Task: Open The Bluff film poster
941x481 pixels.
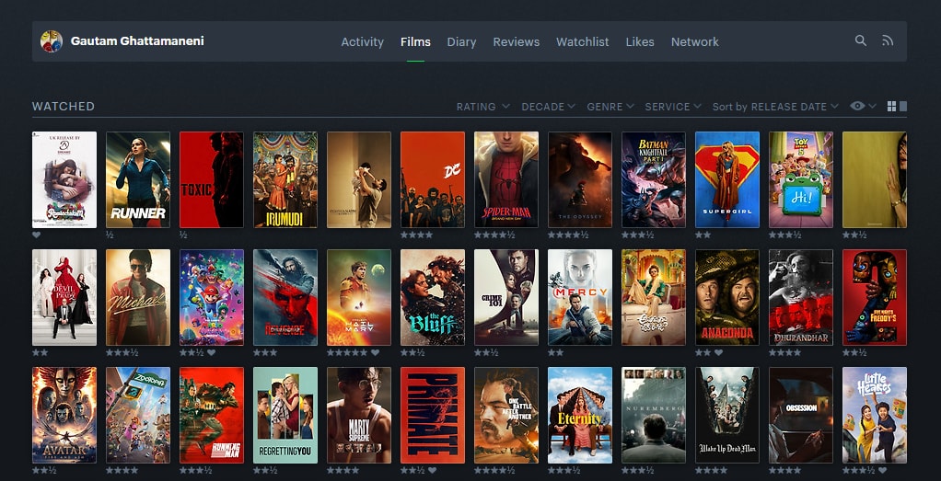Action: coord(433,297)
